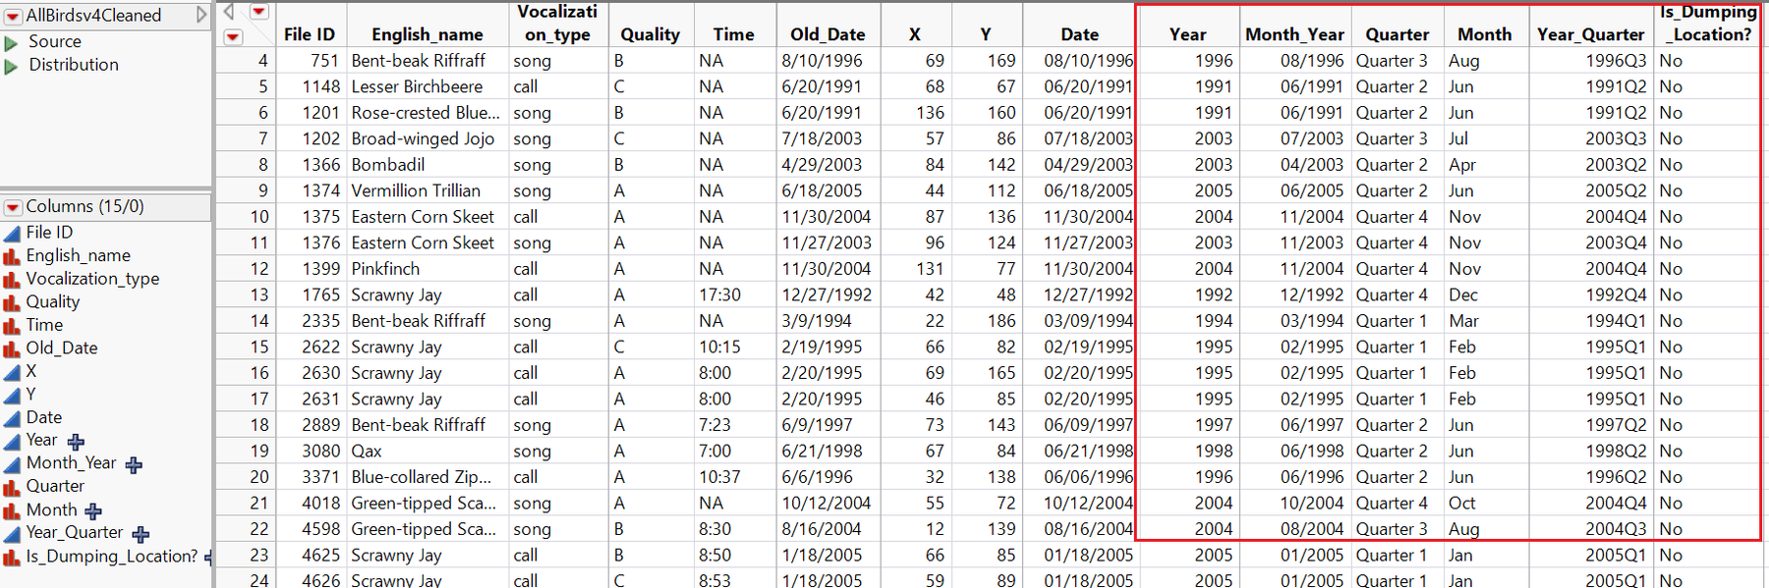Viewport: 1769px width, 588px height.
Task: Click formula plus icon beside Year column
Action: [76, 442]
